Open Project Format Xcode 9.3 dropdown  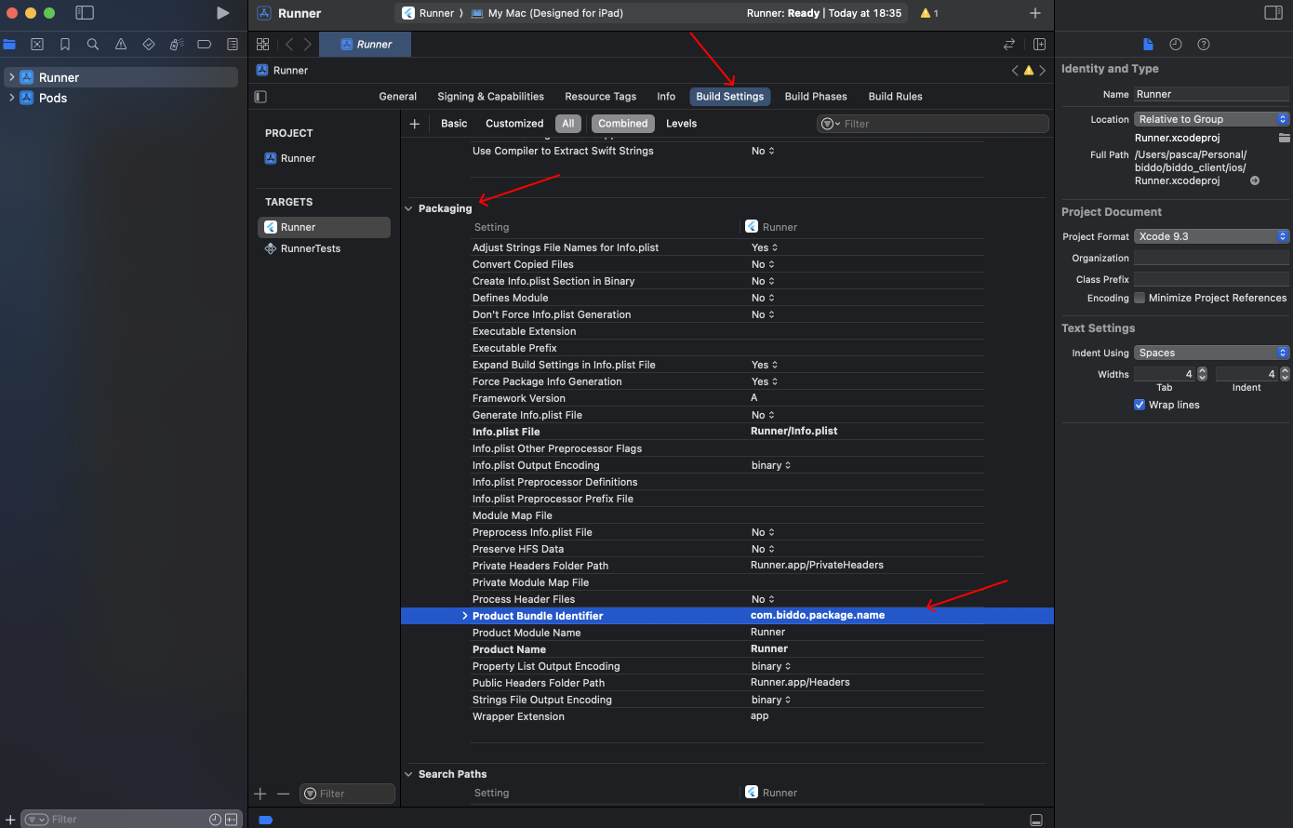[1212, 236]
